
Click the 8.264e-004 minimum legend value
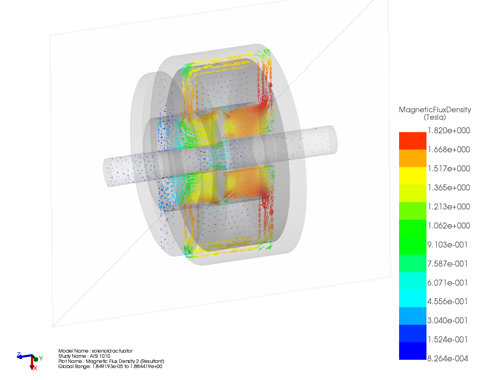(x=448, y=359)
